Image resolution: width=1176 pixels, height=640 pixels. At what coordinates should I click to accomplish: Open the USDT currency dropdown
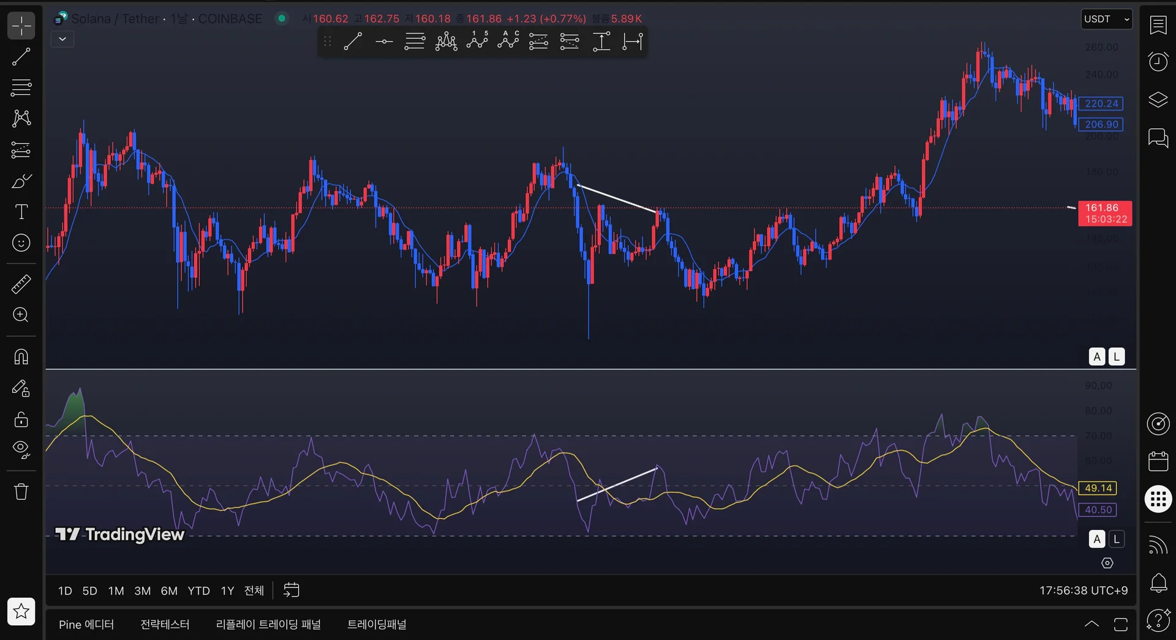click(x=1106, y=19)
